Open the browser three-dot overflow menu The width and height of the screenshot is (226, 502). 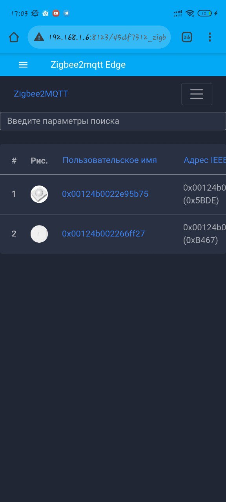point(210,37)
